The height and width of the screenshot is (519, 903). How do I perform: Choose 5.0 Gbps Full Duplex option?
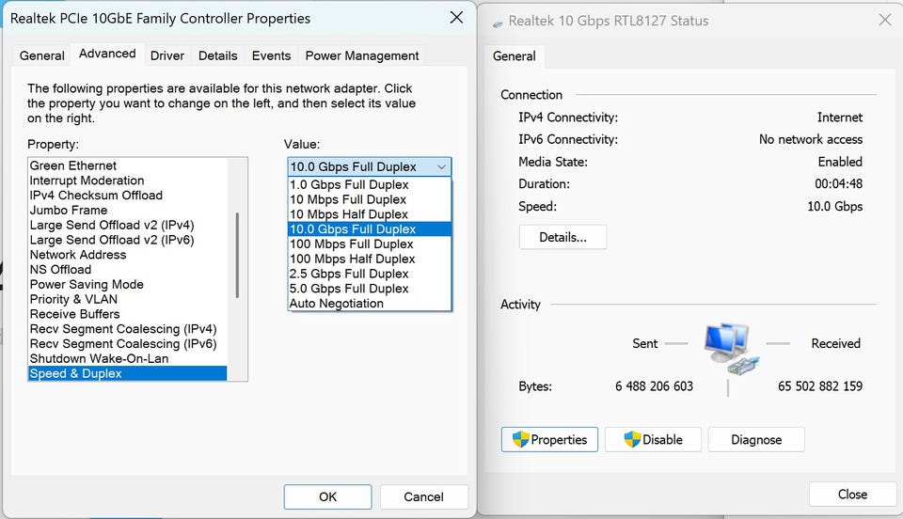(369, 289)
